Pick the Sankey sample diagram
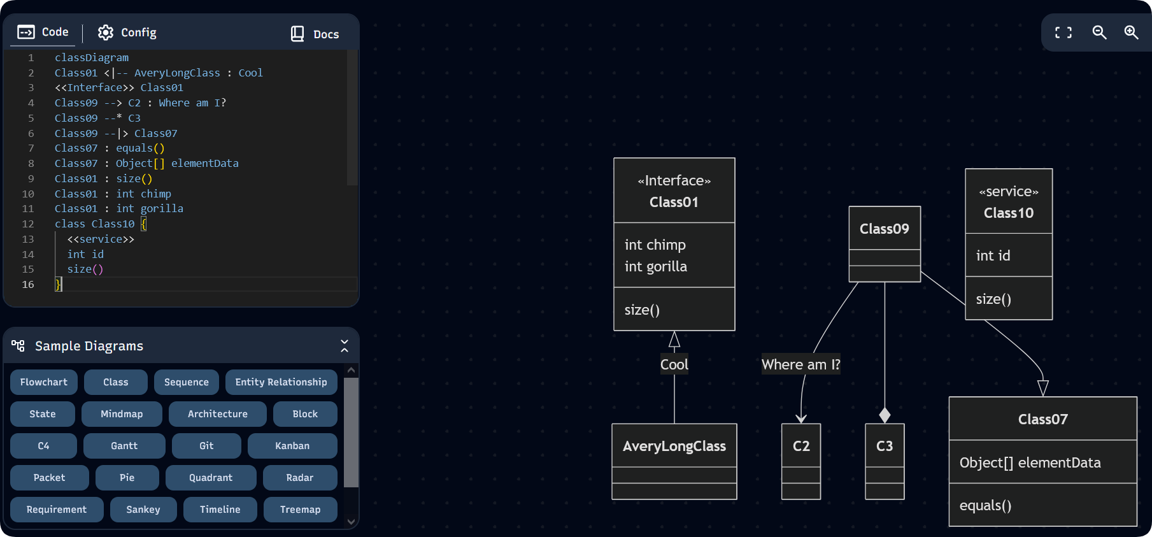The height and width of the screenshot is (537, 1152). 143,510
